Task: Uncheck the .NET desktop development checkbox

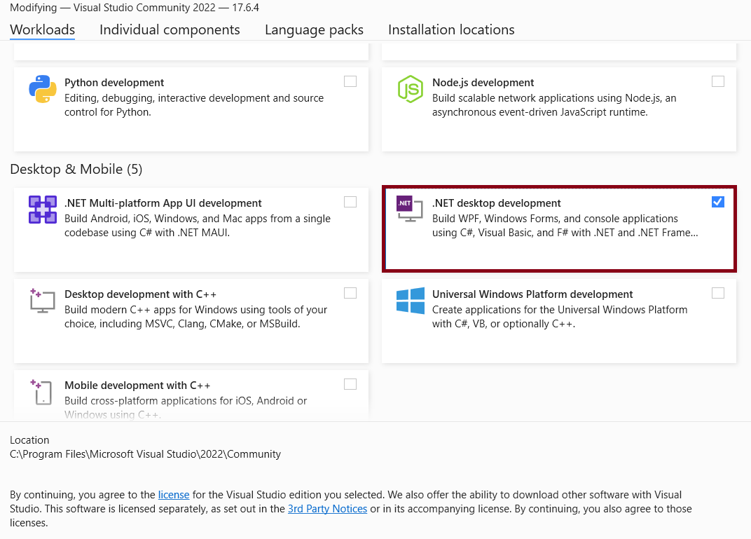Action: pyautogui.click(x=717, y=202)
